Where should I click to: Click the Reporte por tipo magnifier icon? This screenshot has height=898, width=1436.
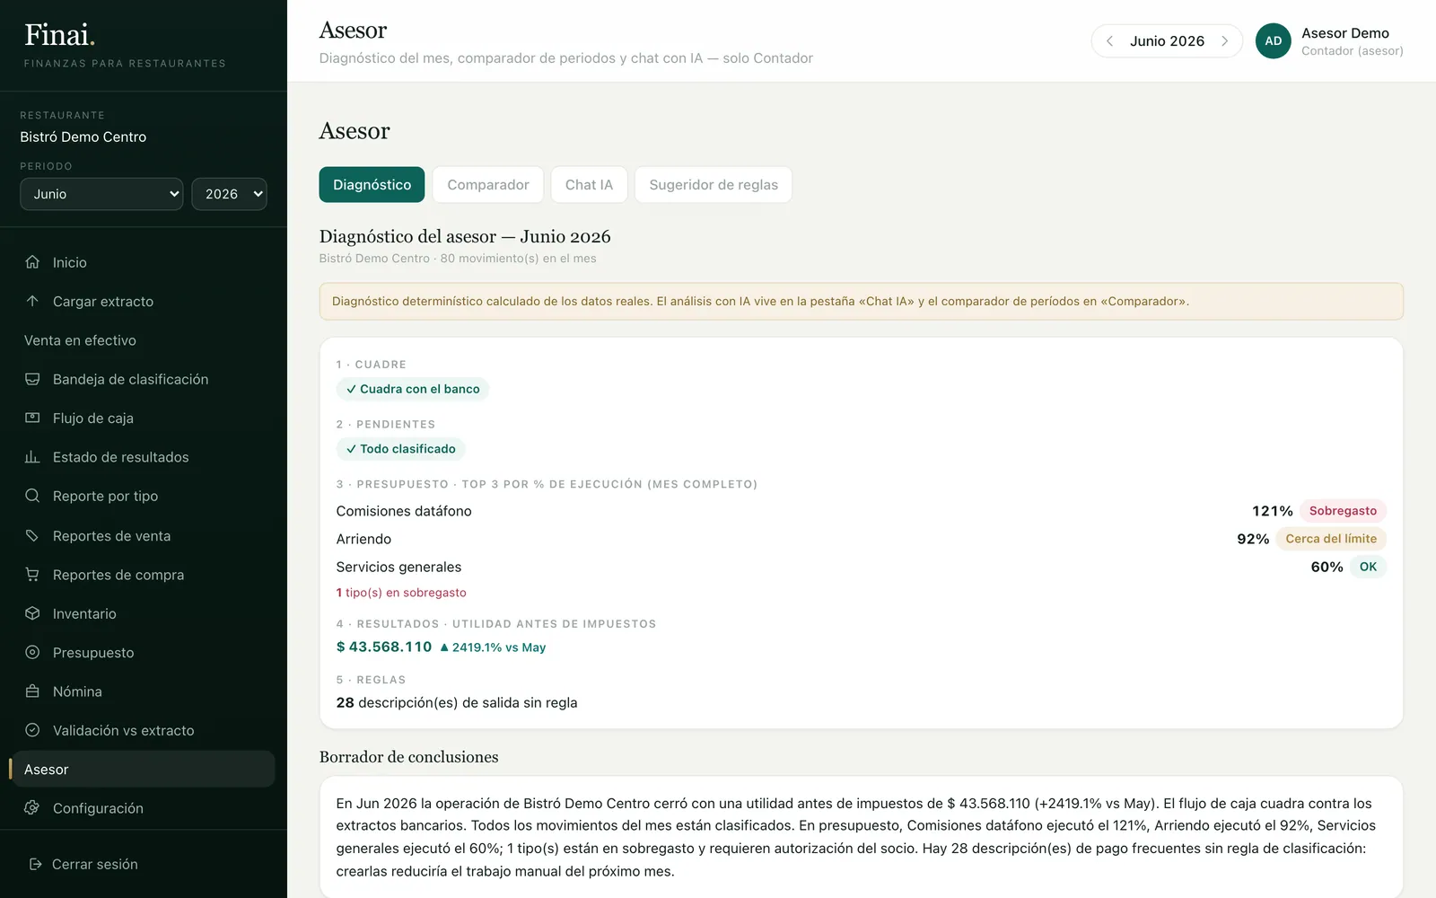coord(32,496)
